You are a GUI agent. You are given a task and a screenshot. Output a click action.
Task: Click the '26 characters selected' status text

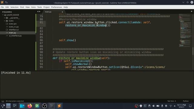coord(15,101)
